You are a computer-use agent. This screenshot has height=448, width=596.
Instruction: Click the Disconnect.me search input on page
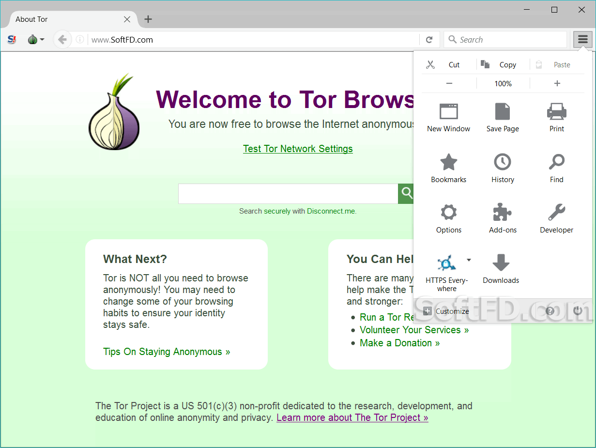point(288,194)
